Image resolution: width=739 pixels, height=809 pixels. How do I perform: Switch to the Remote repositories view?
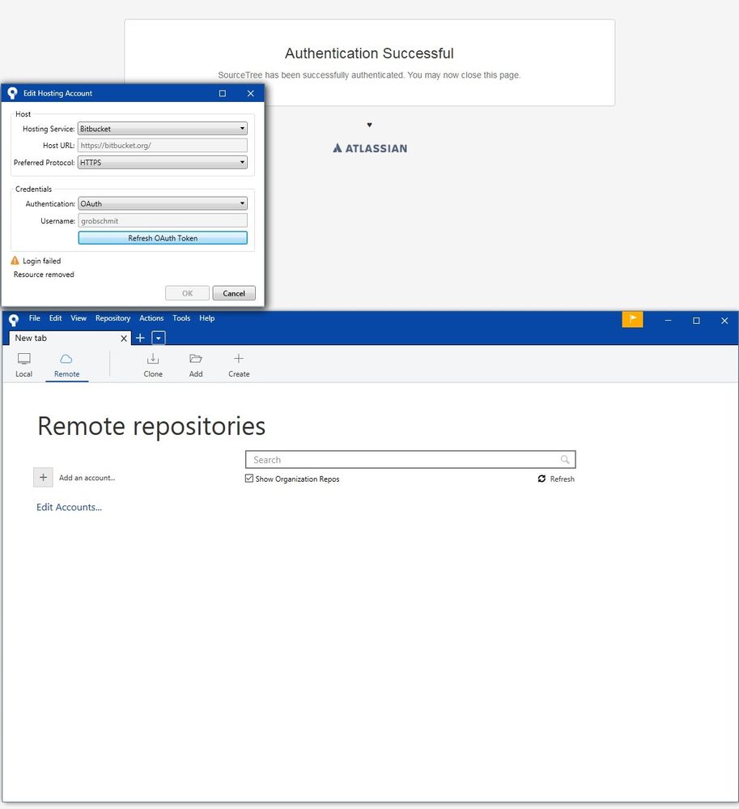coord(66,365)
